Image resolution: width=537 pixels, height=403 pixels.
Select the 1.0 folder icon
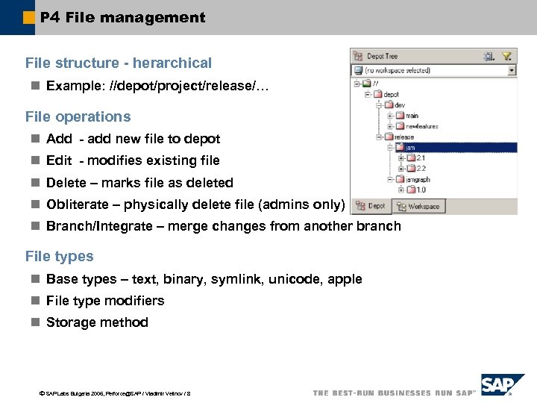tap(411, 190)
